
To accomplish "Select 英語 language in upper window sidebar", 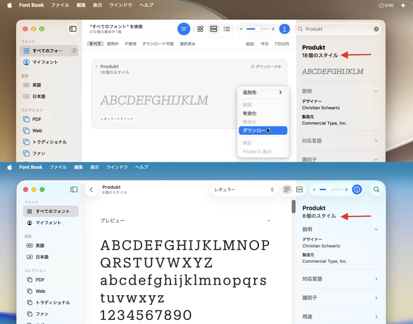I will [x=49, y=85].
